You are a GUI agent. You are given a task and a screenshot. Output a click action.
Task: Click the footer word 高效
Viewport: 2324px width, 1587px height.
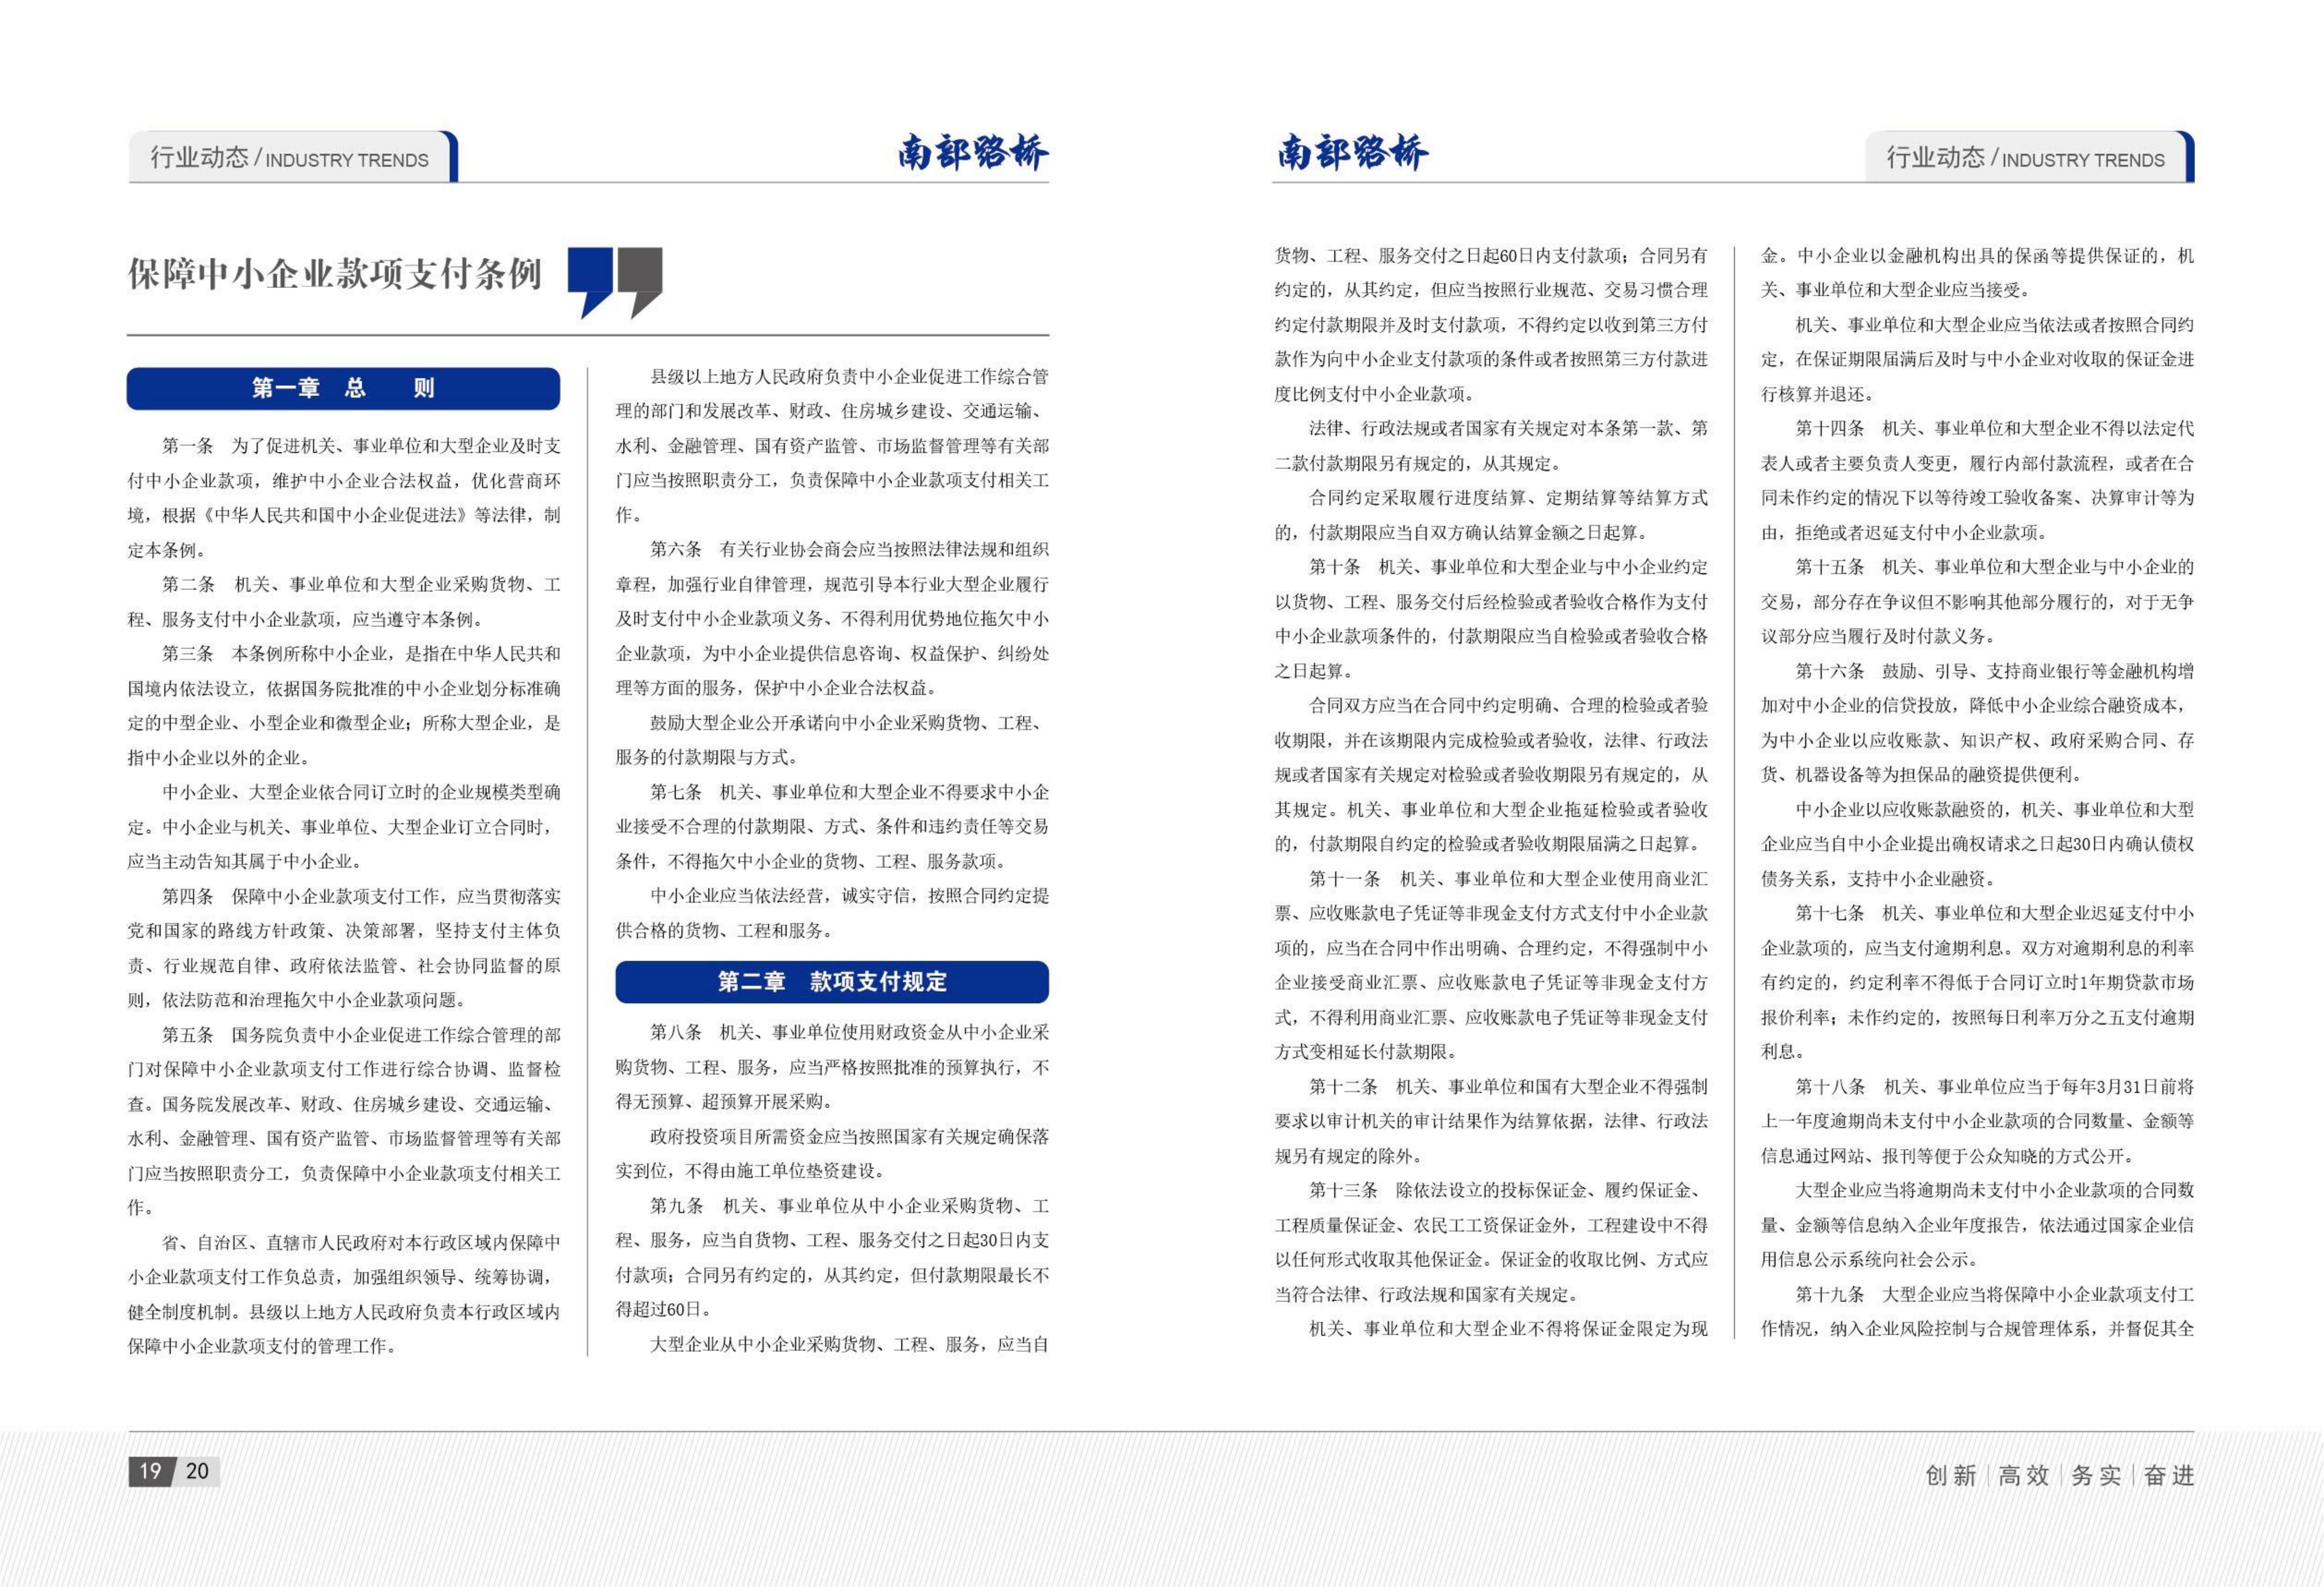point(2024,1475)
